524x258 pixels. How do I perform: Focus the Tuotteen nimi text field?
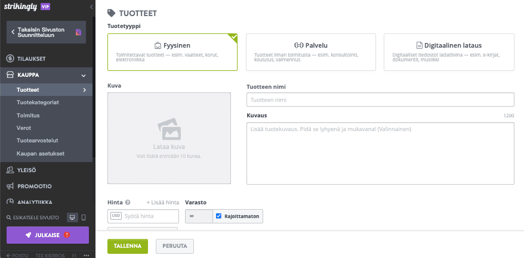pos(380,100)
